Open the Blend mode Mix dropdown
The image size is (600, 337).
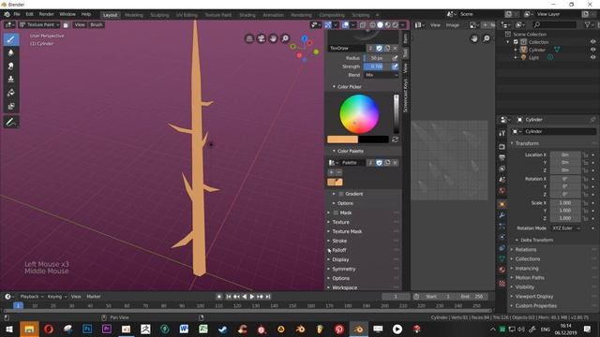click(382, 75)
